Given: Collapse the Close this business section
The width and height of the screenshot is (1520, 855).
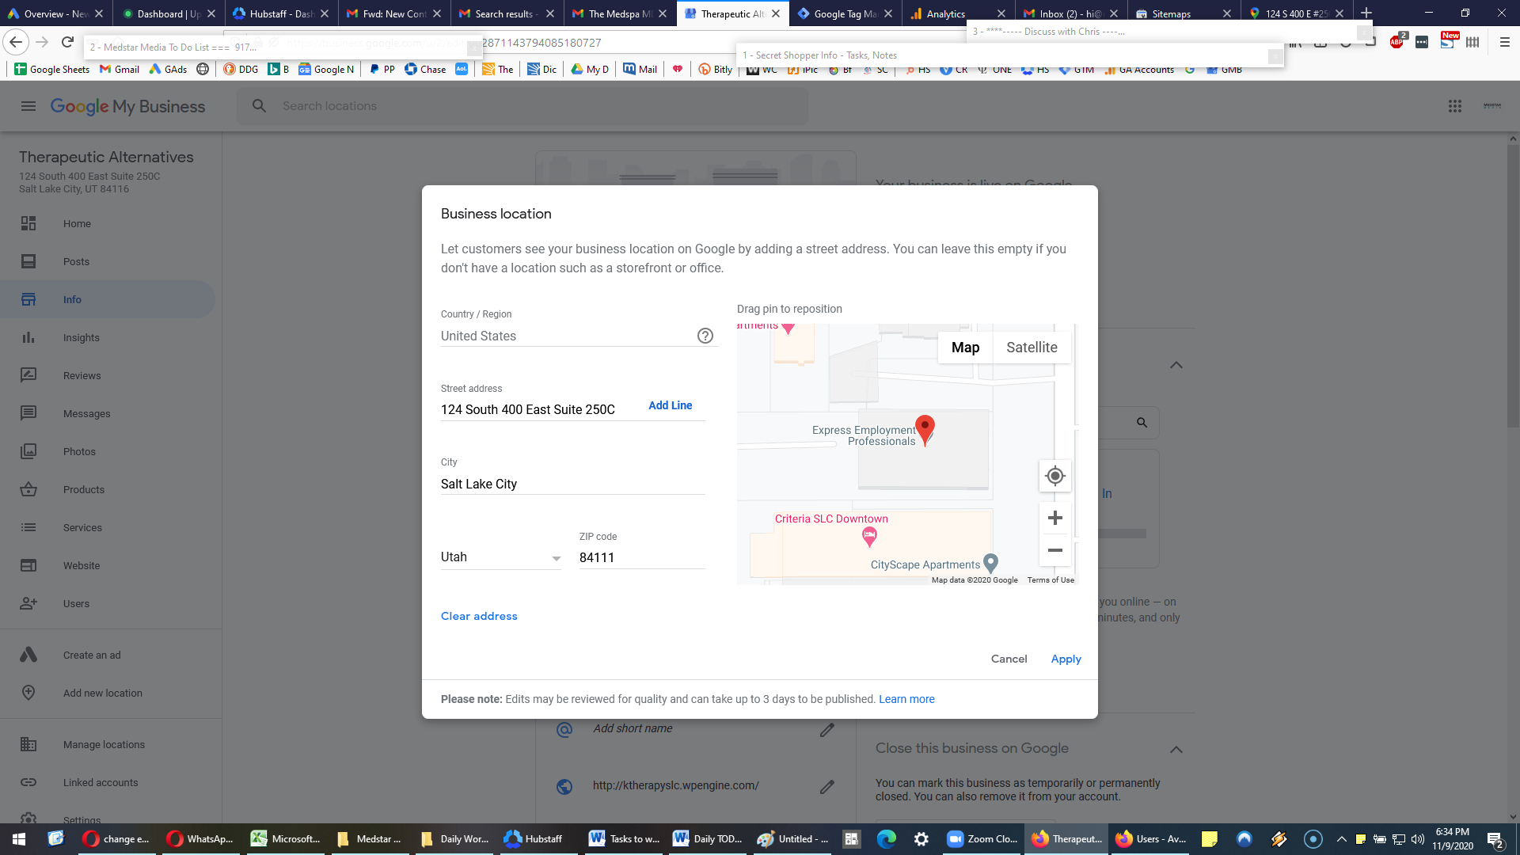Looking at the screenshot, I should click(1176, 749).
